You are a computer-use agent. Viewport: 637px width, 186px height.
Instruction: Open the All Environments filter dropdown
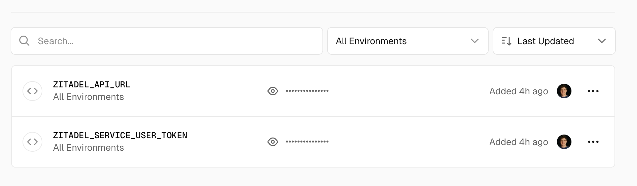click(408, 41)
